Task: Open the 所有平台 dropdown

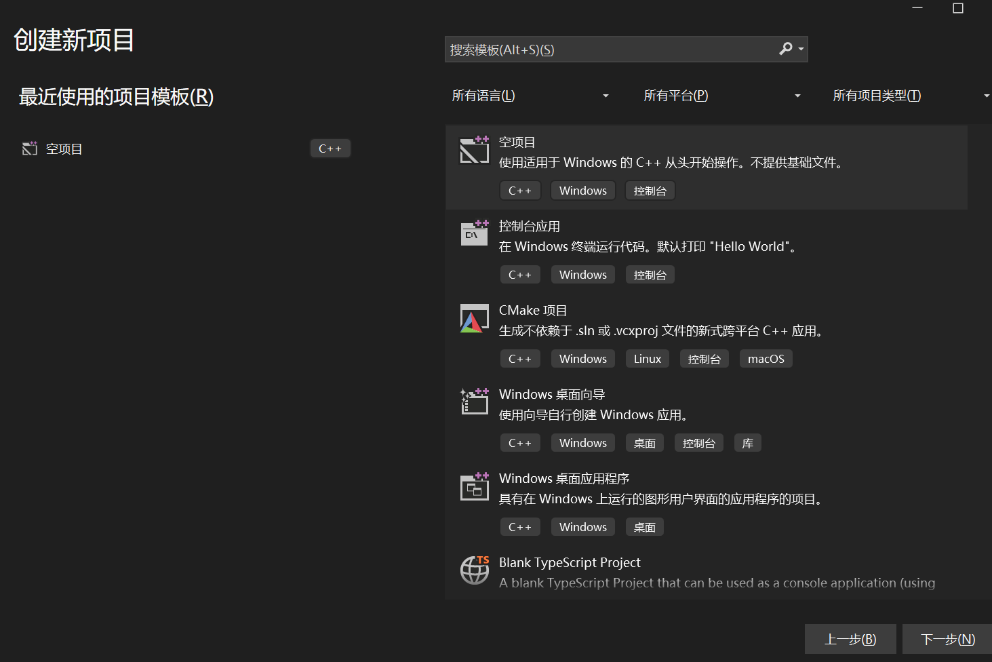Action: [722, 95]
